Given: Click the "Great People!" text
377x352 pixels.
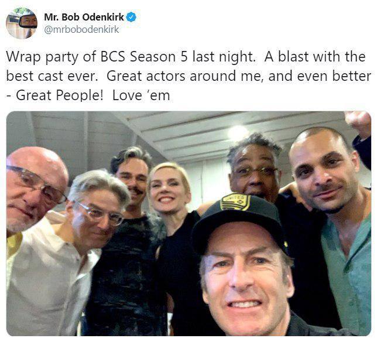Looking at the screenshot, I should click(59, 95).
